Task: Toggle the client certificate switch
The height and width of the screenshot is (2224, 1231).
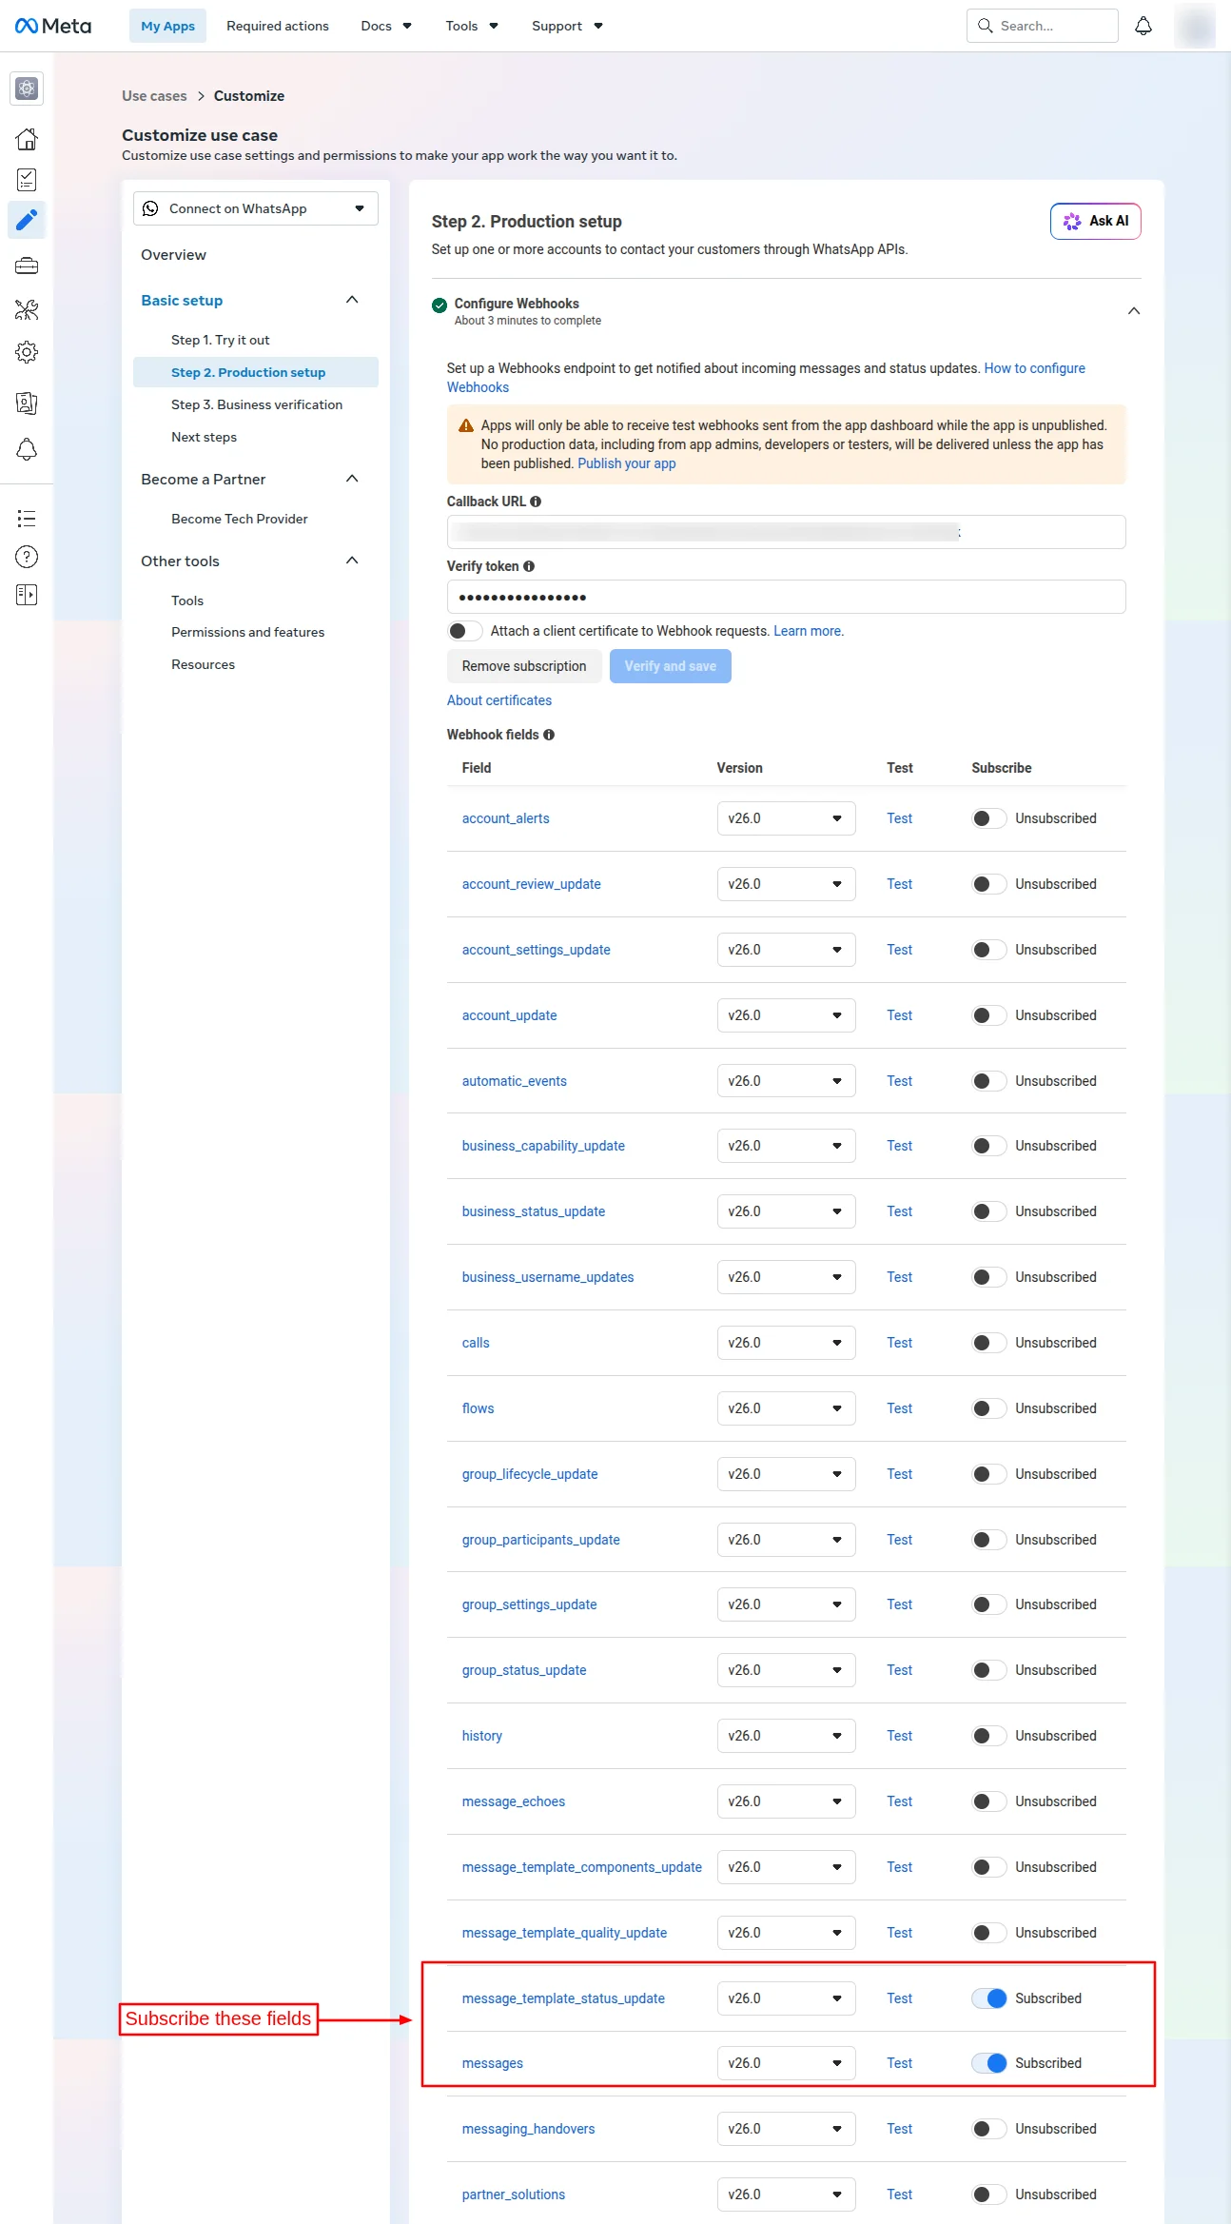Action: tap(465, 631)
